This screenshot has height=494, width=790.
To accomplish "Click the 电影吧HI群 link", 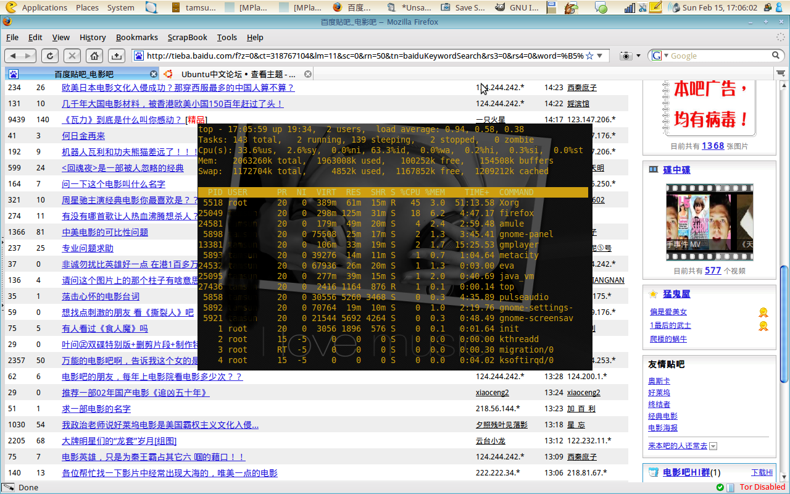I will coord(686,473).
